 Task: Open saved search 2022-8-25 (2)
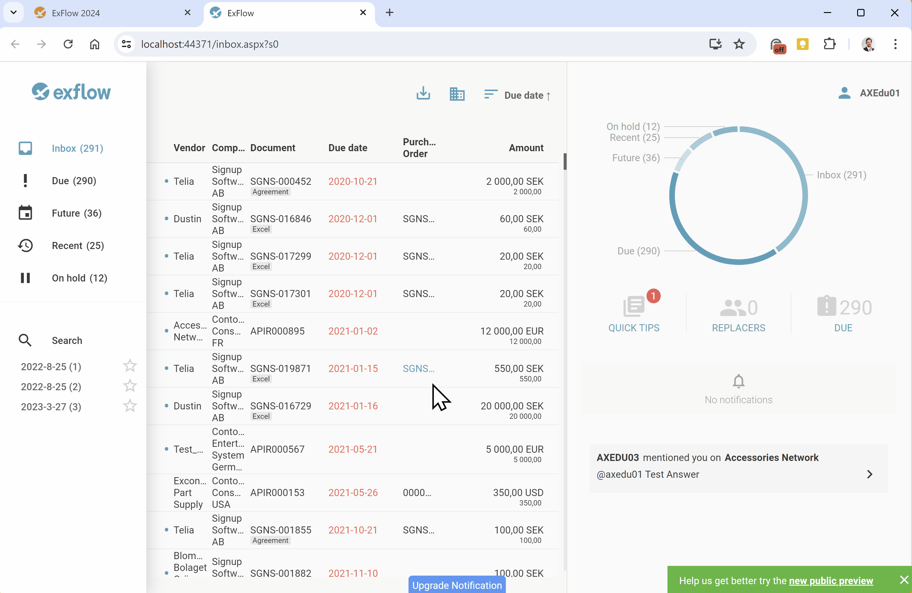tap(51, 386)
